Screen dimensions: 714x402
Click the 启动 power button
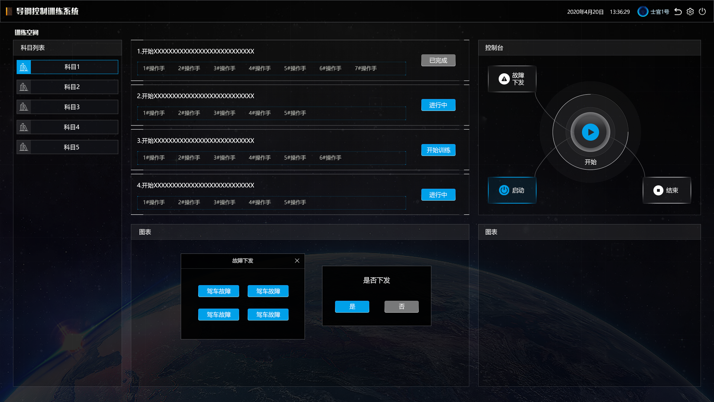(512, 190)
